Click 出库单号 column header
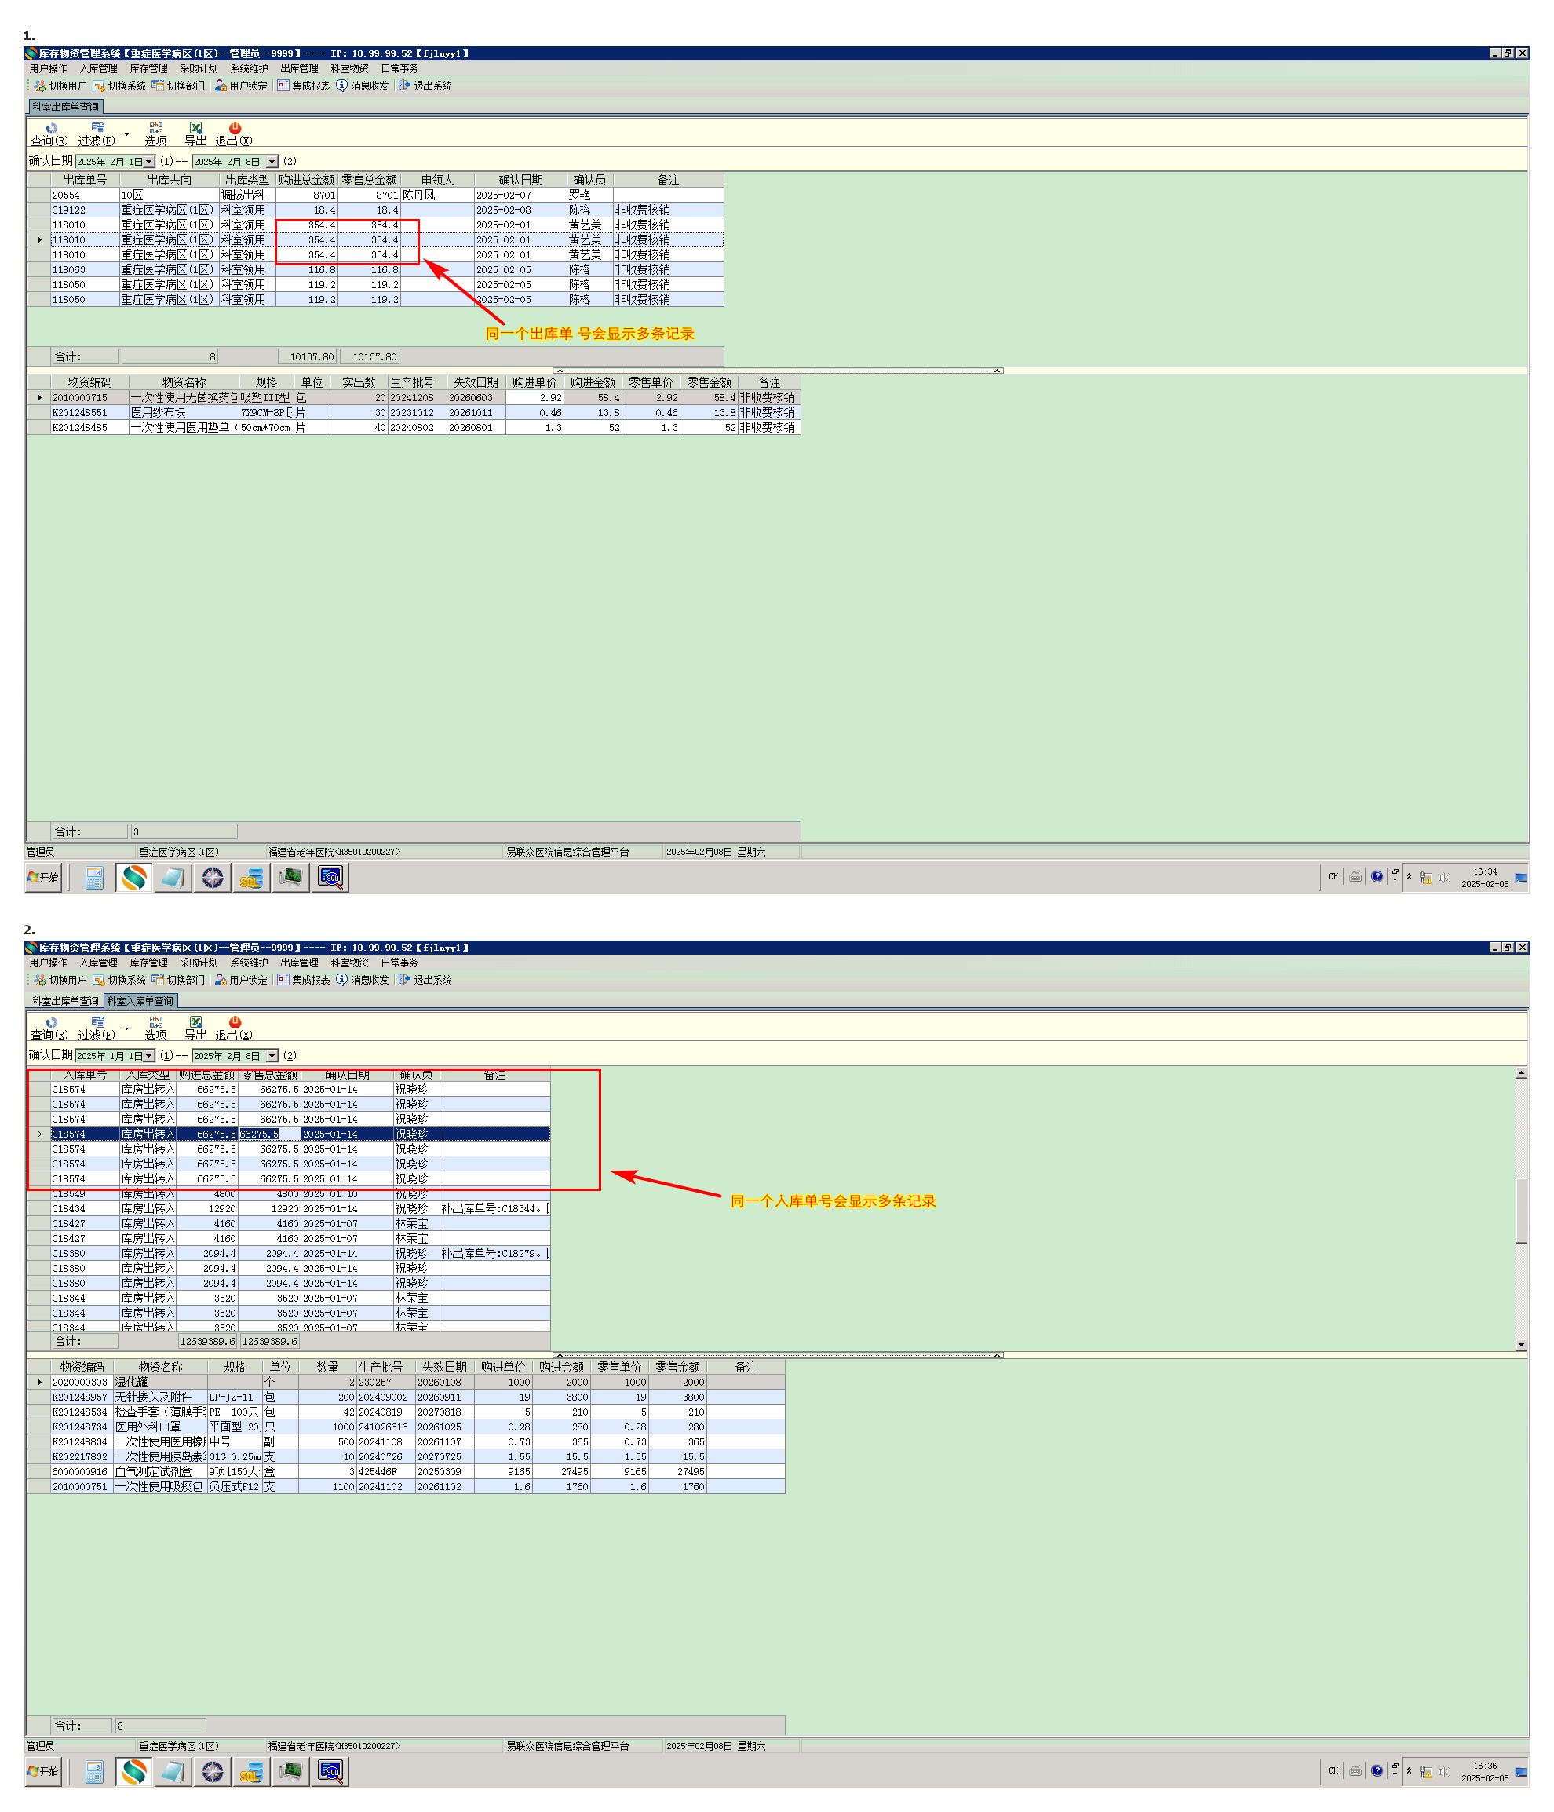This screenshot has width=1554, height=1812. click(x=84, y=180)
